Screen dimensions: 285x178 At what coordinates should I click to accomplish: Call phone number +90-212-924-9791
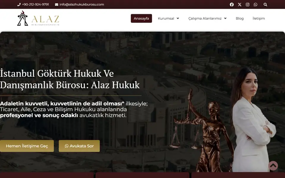click(x=35, y=4)
